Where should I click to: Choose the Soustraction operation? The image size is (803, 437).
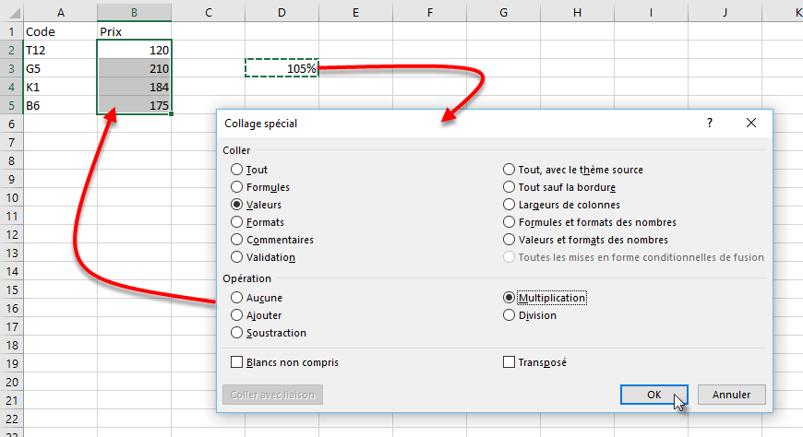pos(237,333)
